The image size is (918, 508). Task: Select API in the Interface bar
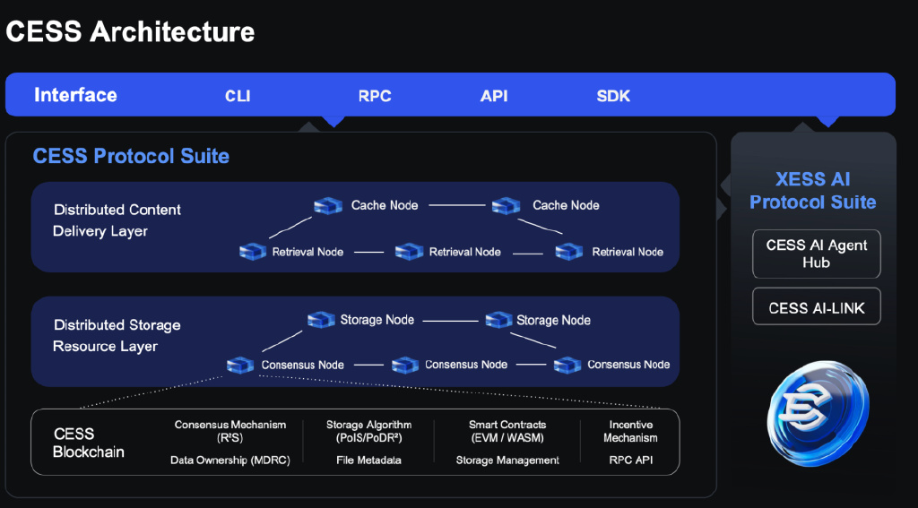(x=494, y=96)
